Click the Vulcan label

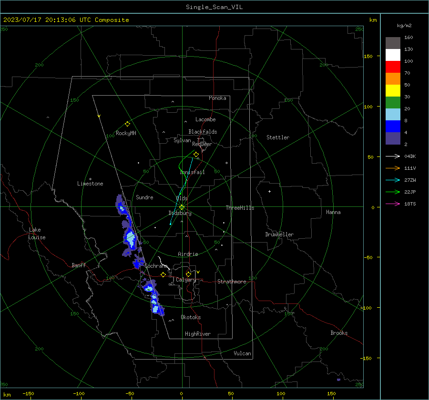(242, 353)
